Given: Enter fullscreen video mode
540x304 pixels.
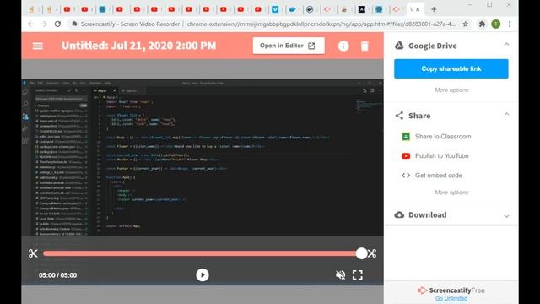Looking at the screenshot, I should pyautogui.click(x=358, y=275).
